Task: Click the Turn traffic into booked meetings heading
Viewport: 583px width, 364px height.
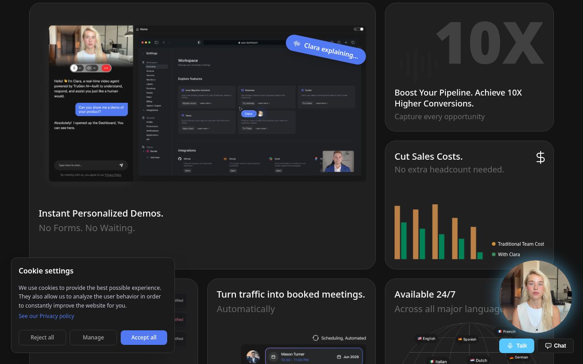Action: click(x=291, y=294)
